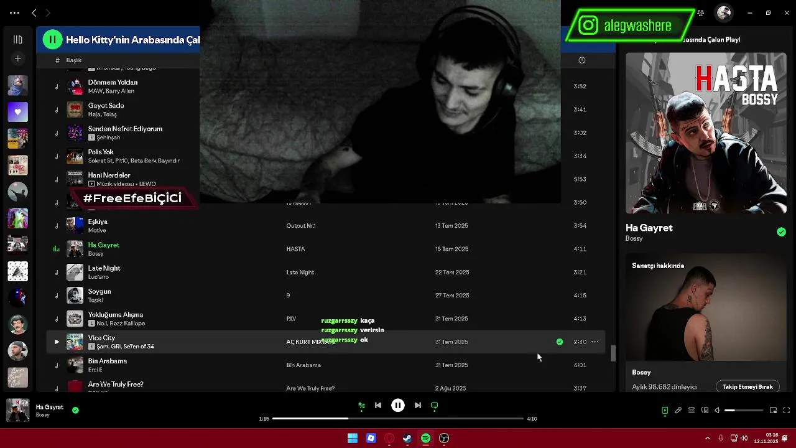Image resolution: width=796 pixels, height=448 pixels.
Task: Click the Başlık column header
Action: 74,60
